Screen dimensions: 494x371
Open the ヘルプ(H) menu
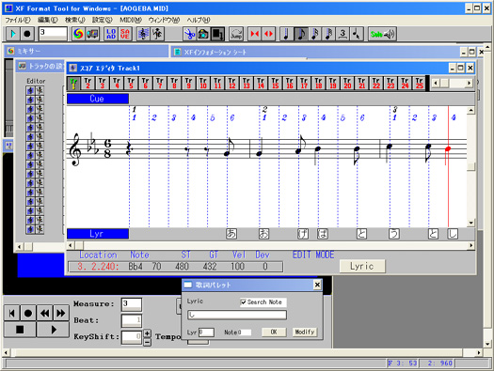pos(199,20)
